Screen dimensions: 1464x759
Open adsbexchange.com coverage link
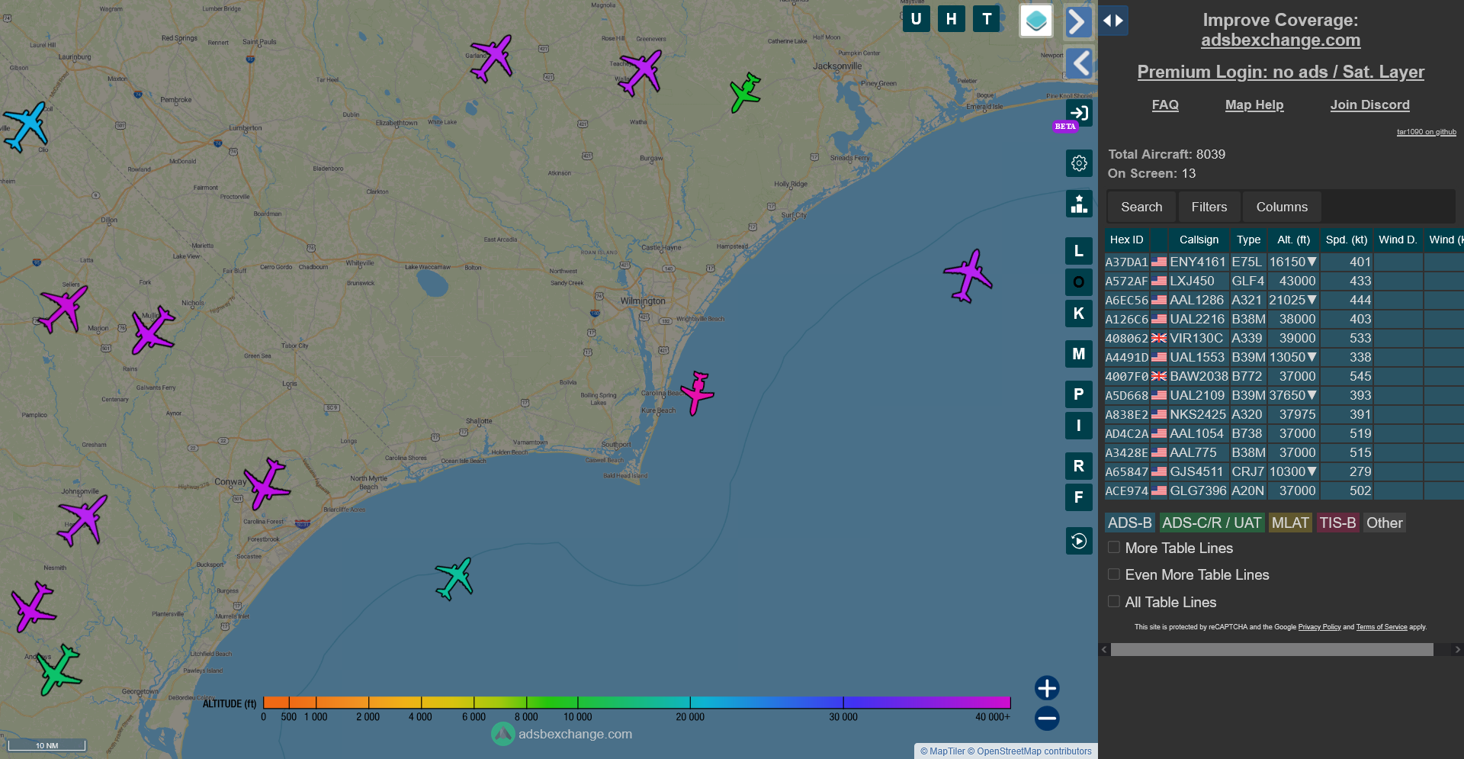1280,40
